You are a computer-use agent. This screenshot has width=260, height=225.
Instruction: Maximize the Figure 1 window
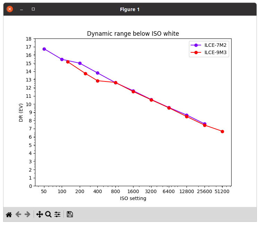[x=33, y=9]
